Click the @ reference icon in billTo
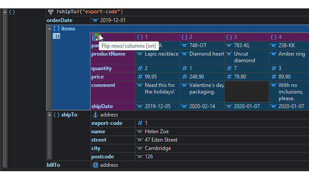 [x=95, y=165]
